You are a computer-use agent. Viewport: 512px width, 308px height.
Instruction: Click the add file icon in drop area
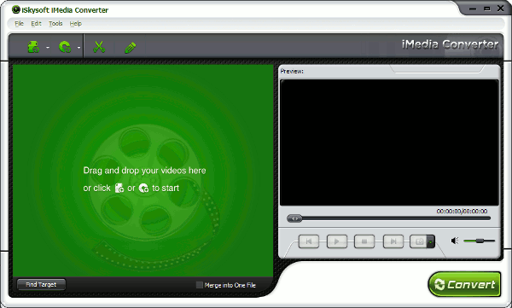point(119,189)
